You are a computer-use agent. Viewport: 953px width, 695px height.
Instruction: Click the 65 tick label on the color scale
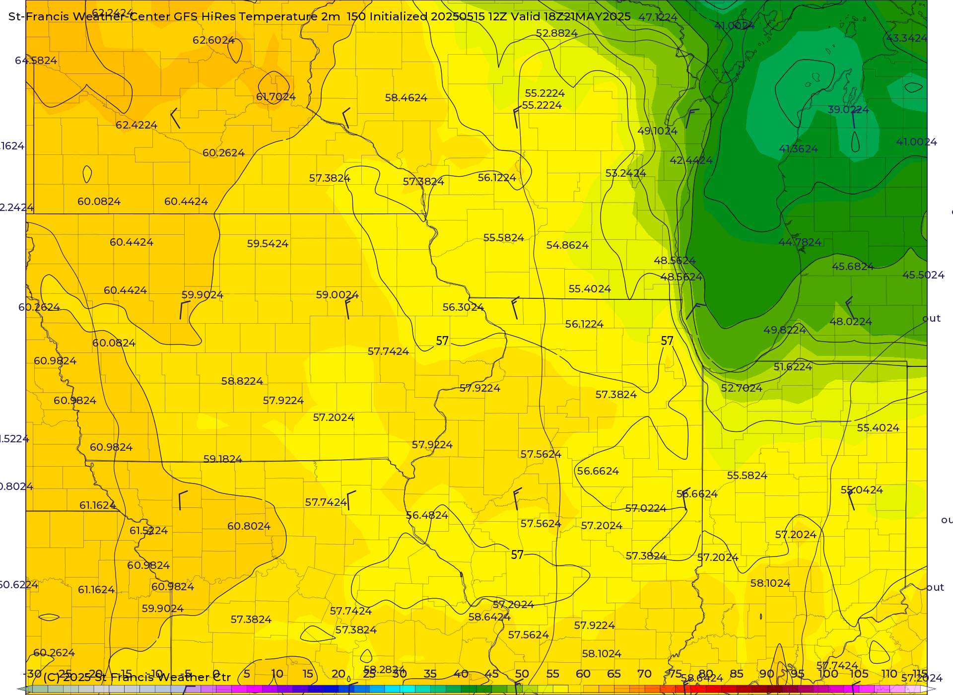point(614,674)
